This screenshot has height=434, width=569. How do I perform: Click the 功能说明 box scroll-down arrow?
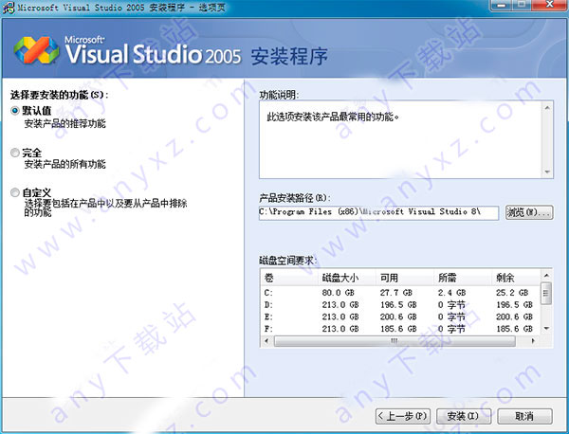pos(547,172)
